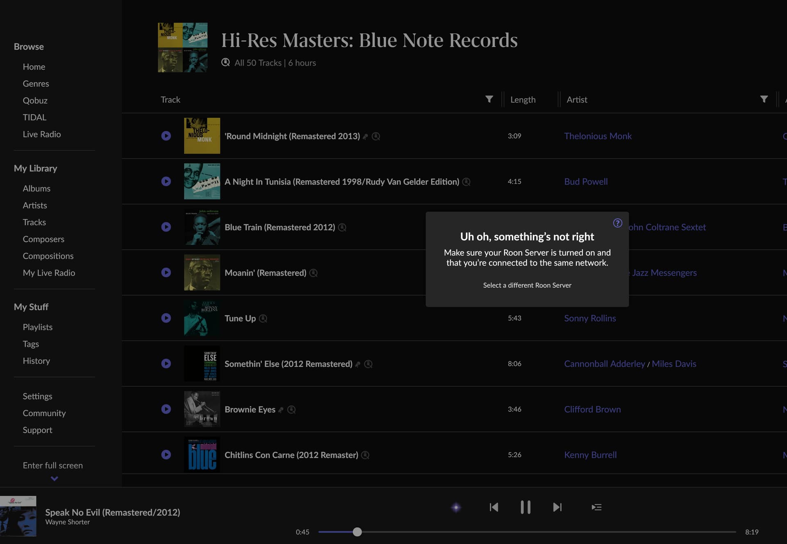
Task: Play Somethin' Else track
Action: click(x=166, y=363)
